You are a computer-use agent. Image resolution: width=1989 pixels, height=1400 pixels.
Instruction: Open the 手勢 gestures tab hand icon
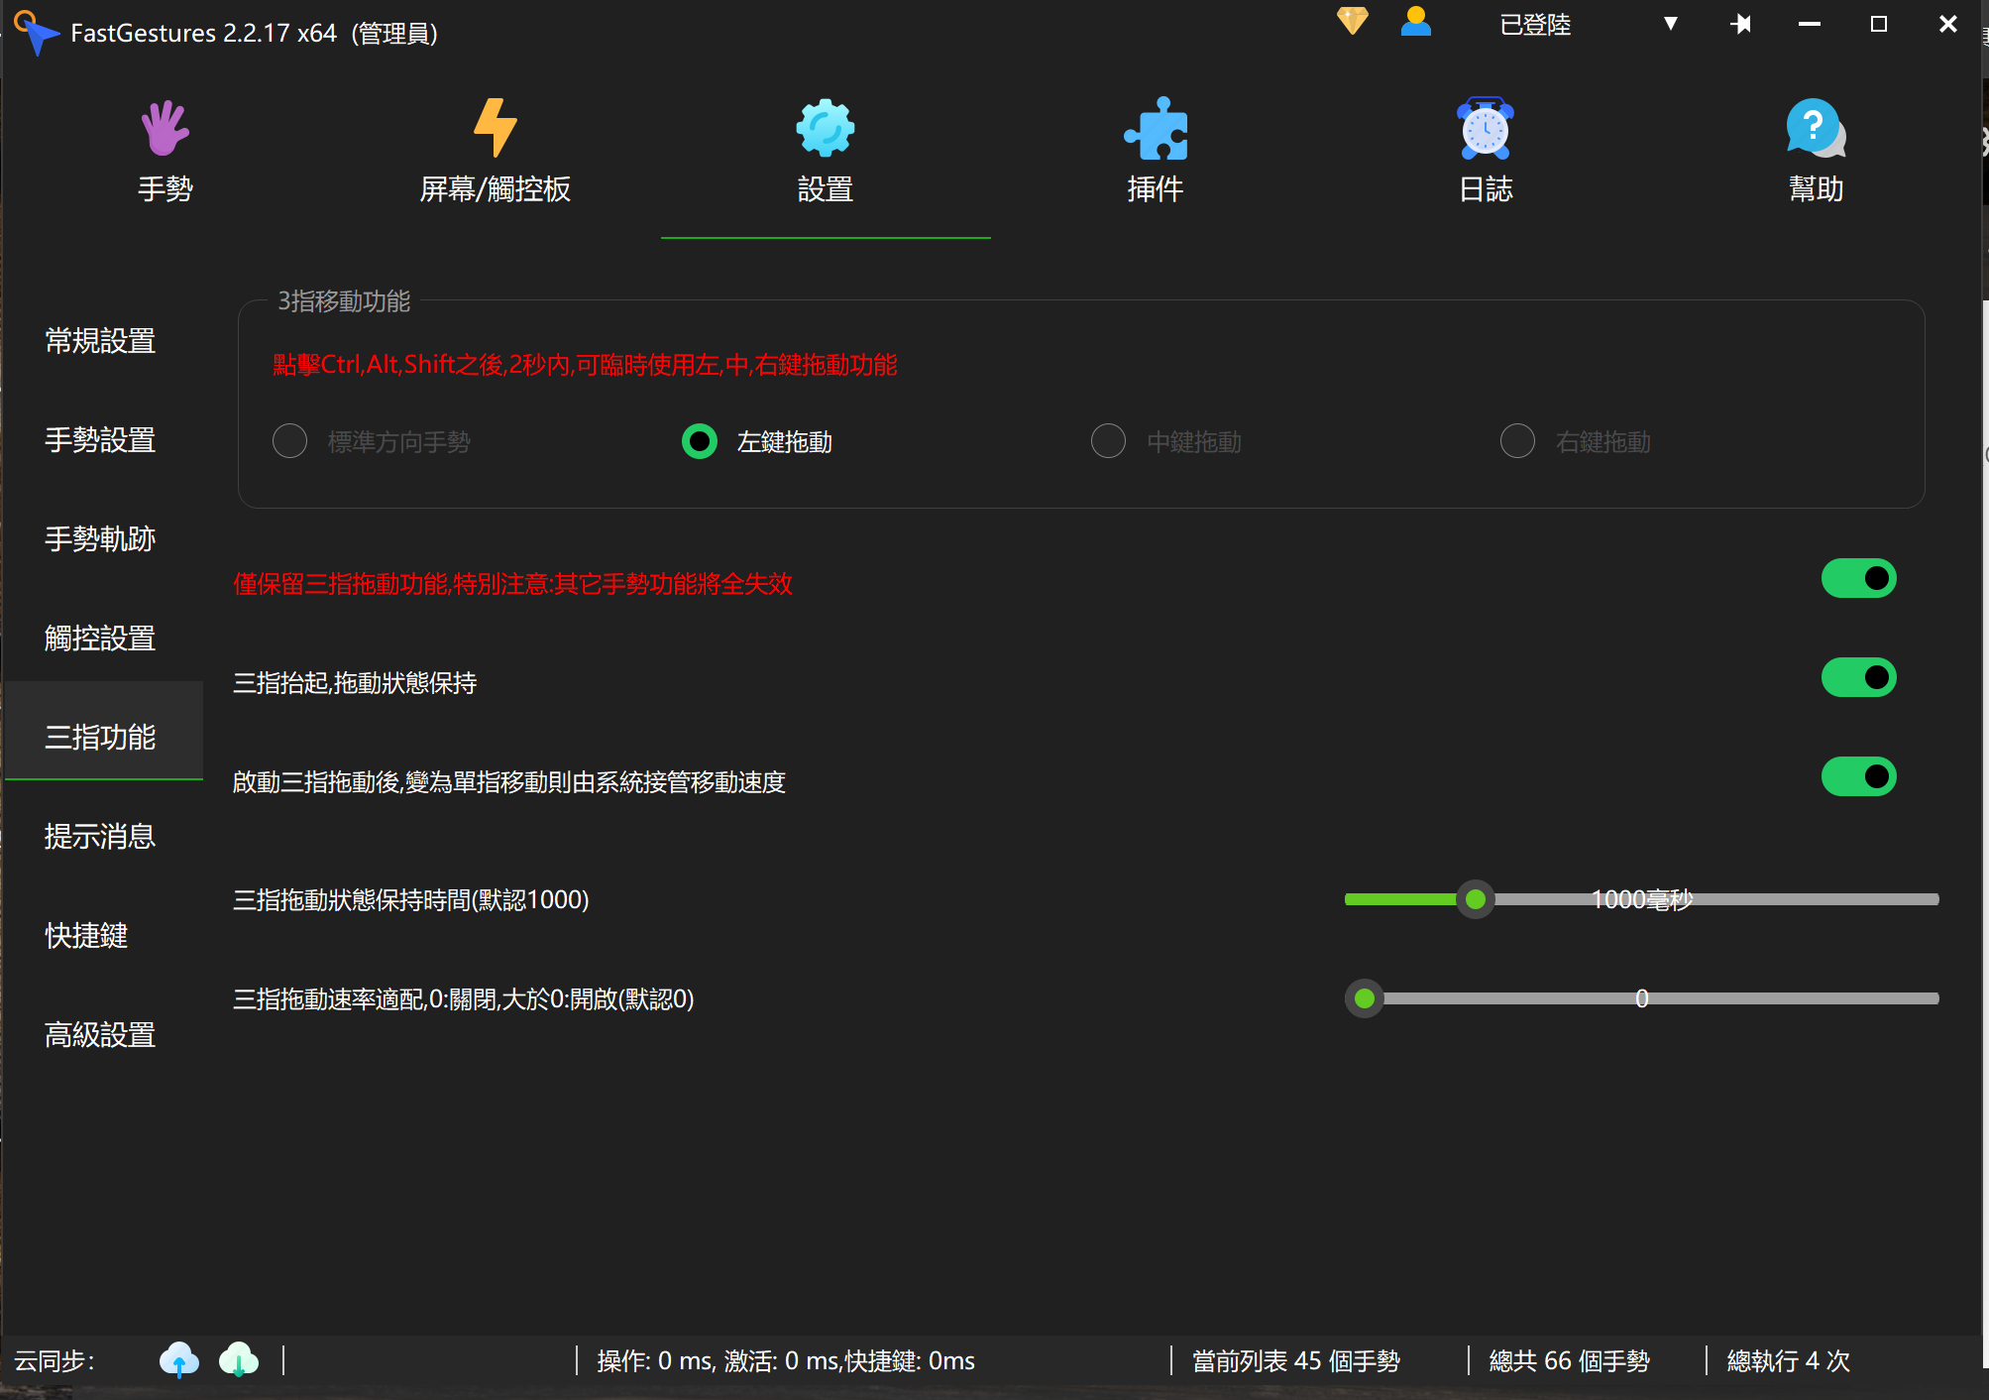(165, 129)
